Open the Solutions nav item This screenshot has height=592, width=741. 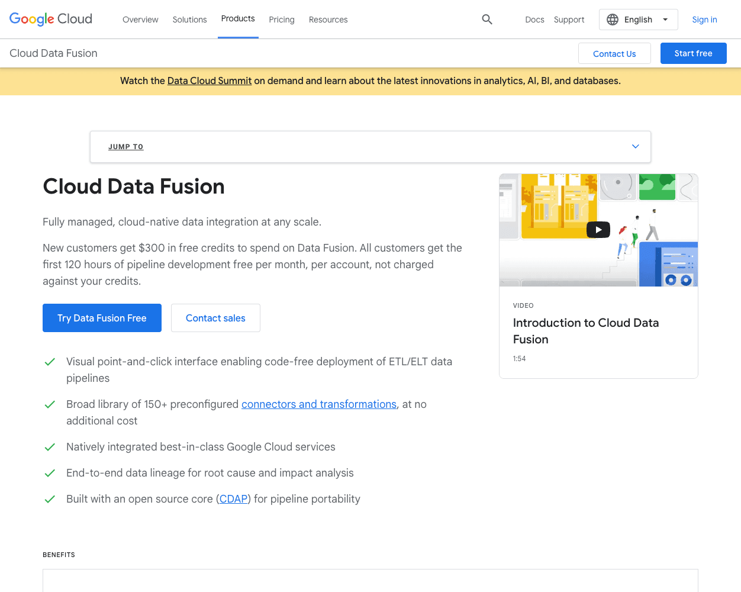189,20
